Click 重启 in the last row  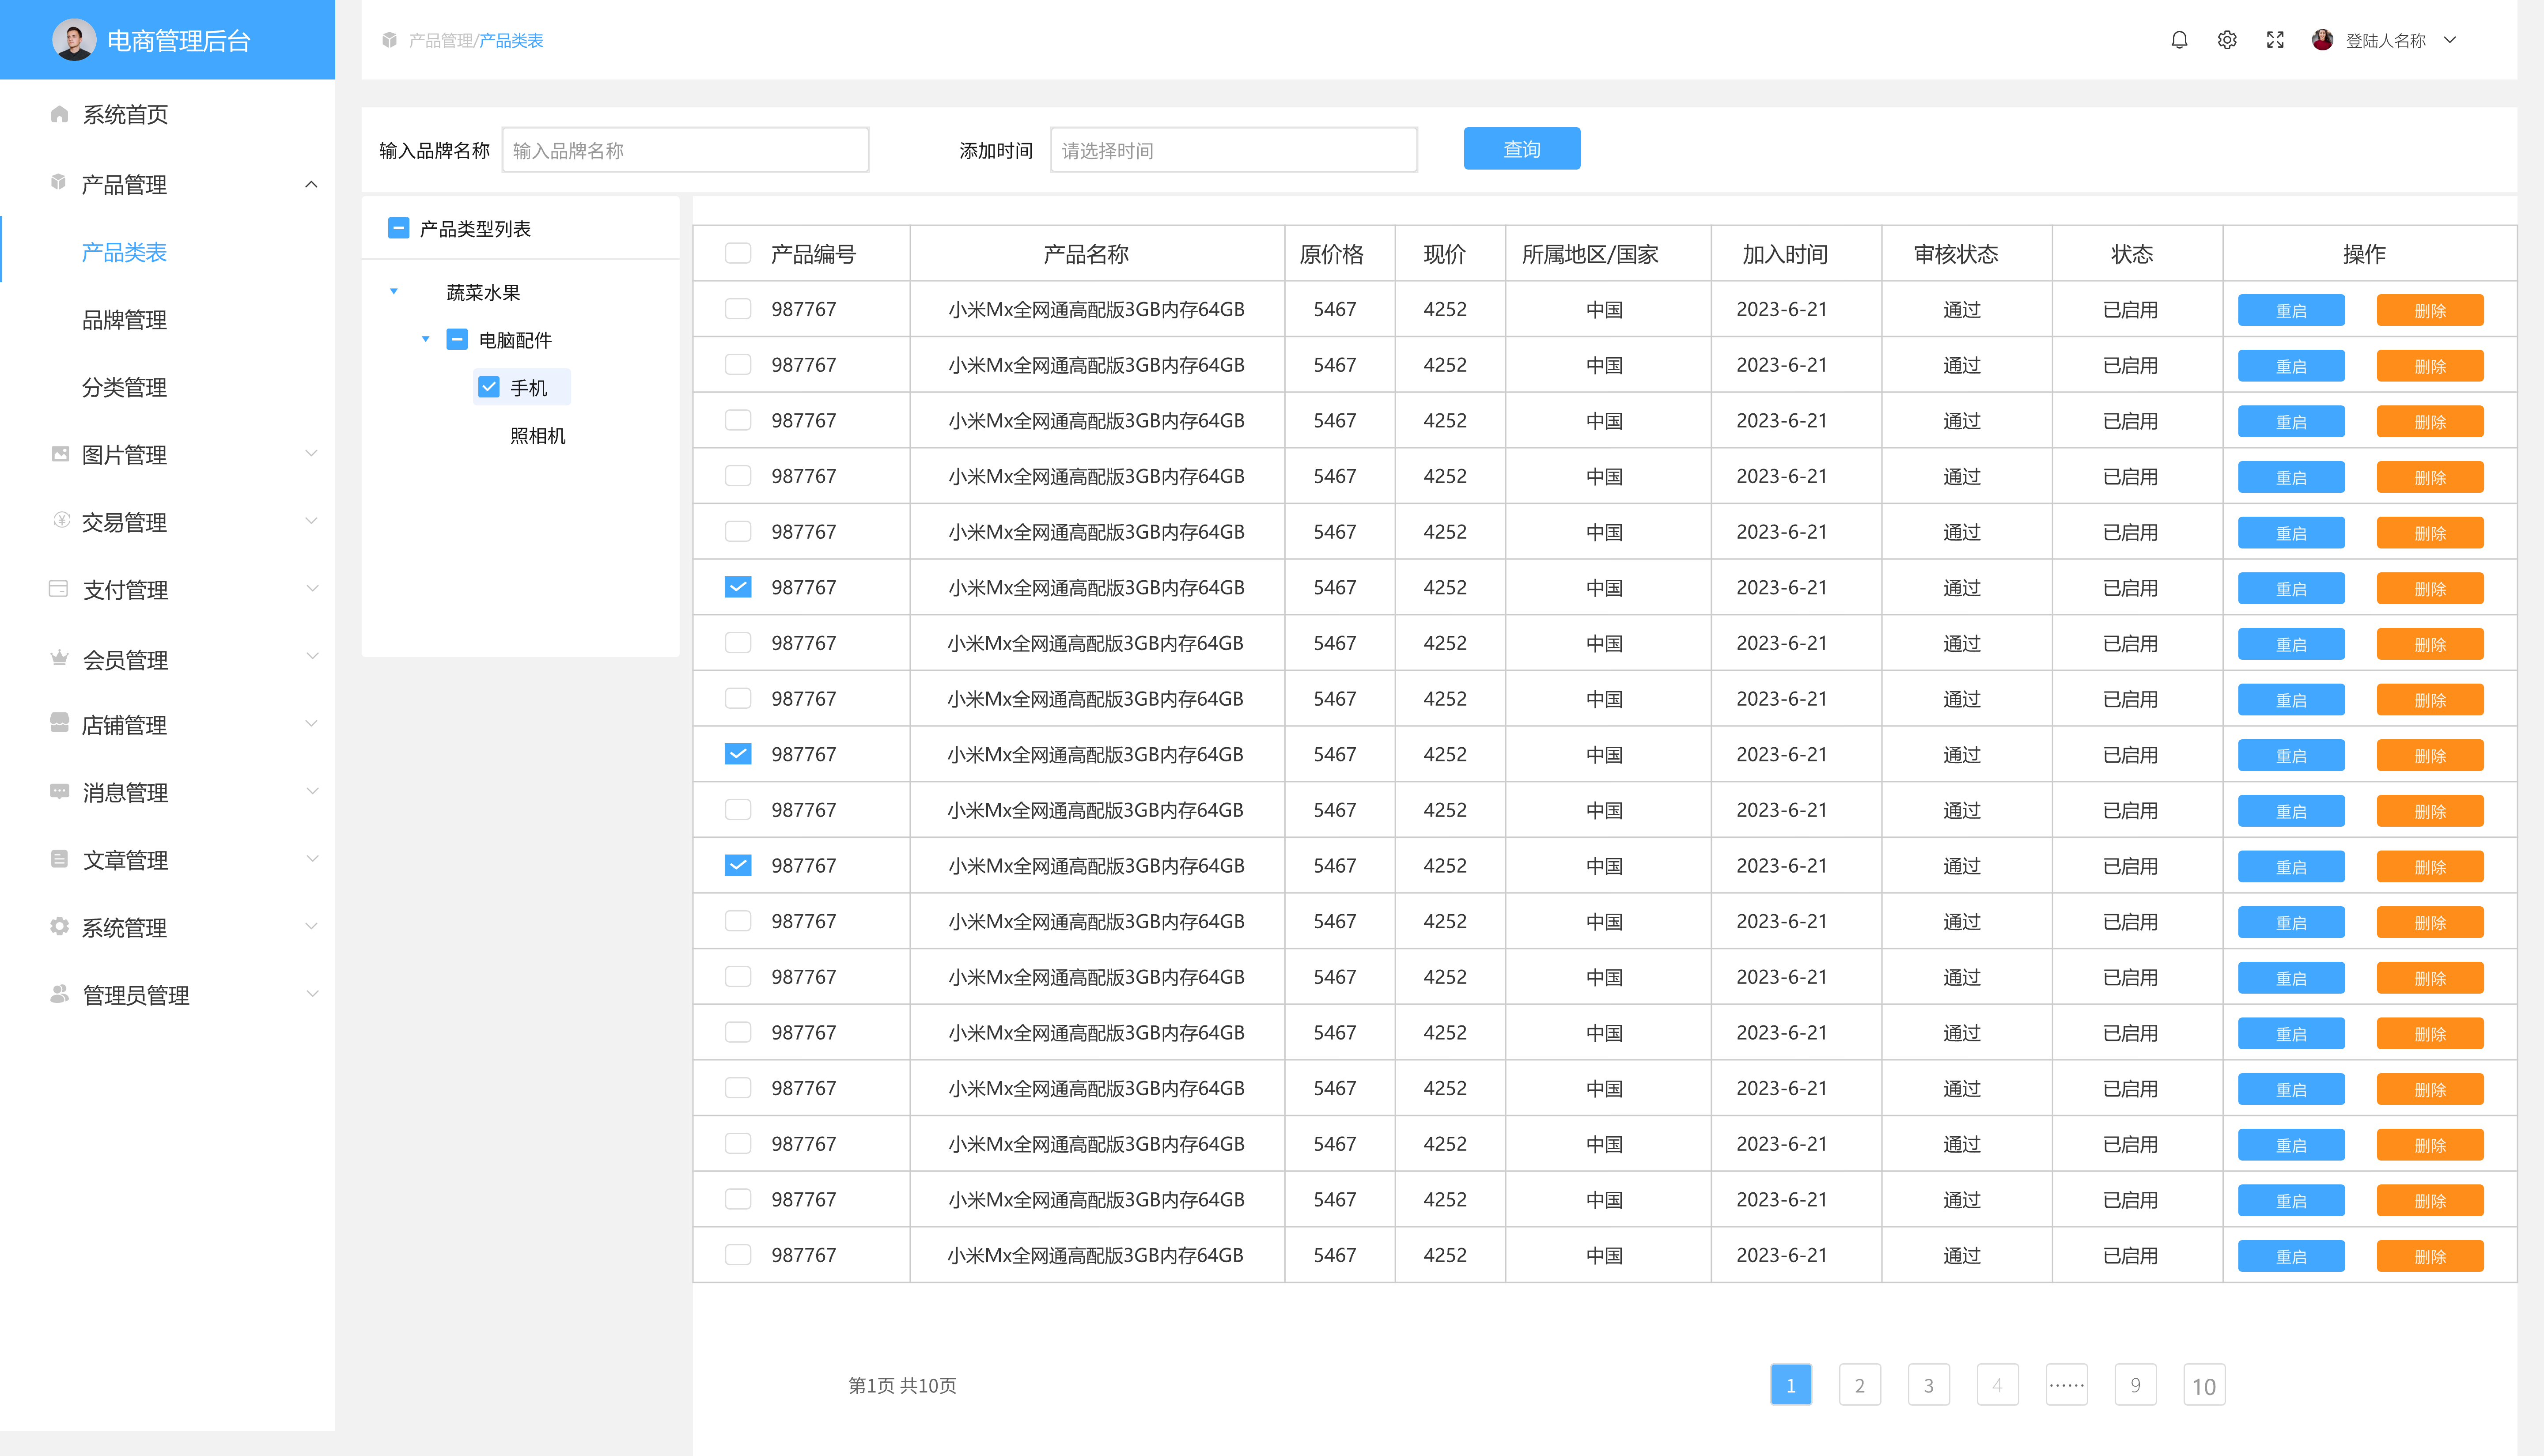click(x=2290, y=1256)
